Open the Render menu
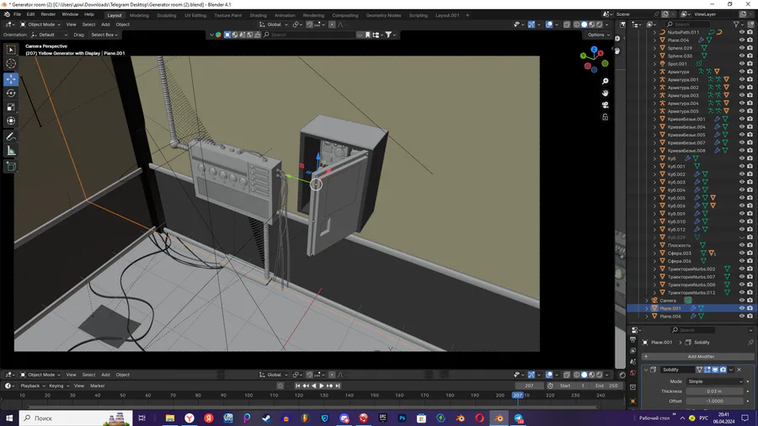This screenshot has height=426, width=758. [48, 14]
